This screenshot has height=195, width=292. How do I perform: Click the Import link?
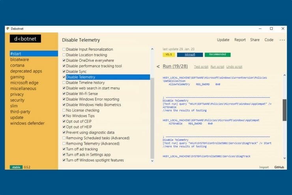coord(264,167)
